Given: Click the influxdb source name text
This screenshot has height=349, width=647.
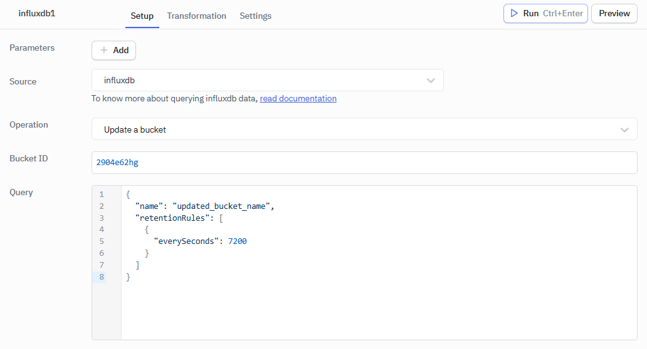Looking at the screenshot, I should pos(119,81).
